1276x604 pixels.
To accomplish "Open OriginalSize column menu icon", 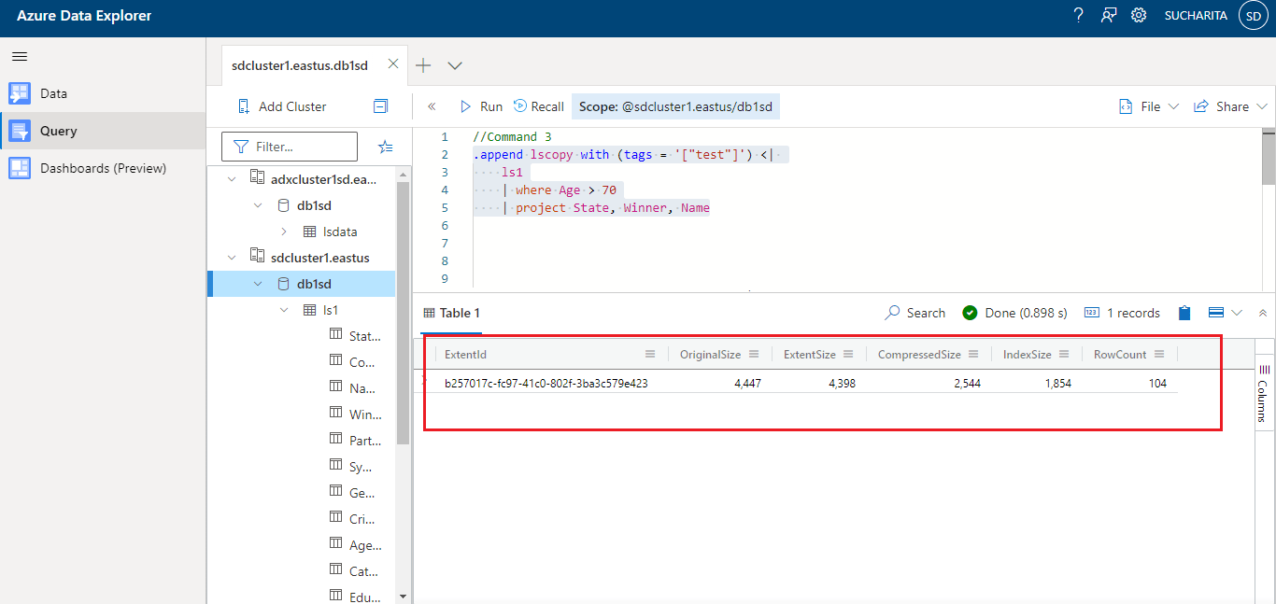I will tap(754, 354).
